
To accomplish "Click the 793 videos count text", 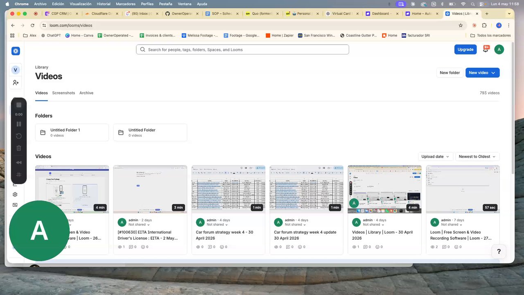I will point(490,93).
